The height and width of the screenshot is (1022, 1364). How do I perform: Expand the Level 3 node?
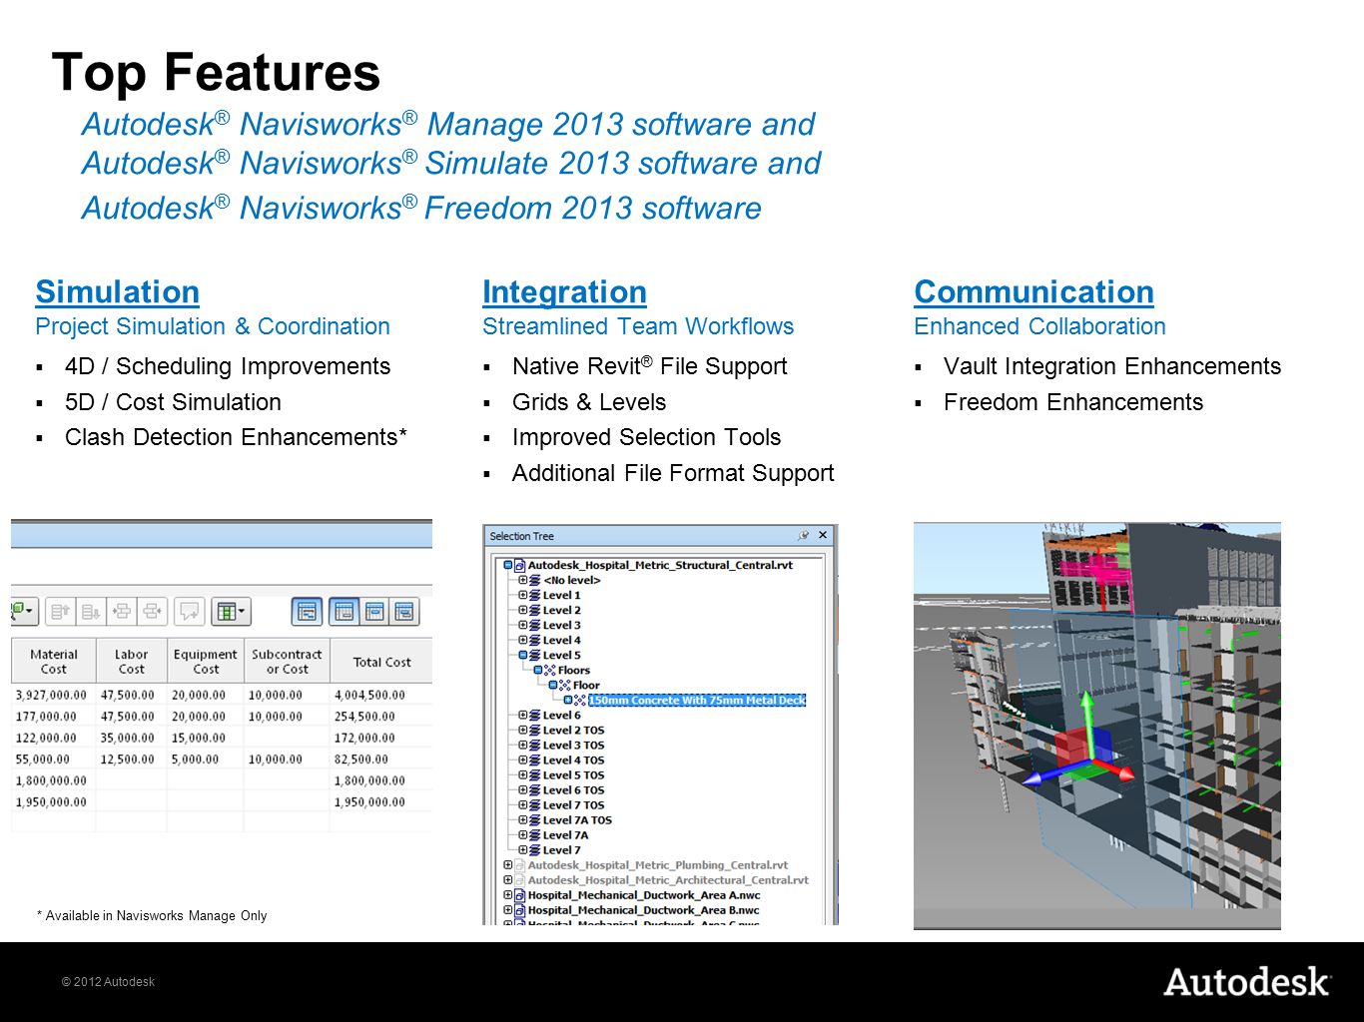tap(522, 625)
